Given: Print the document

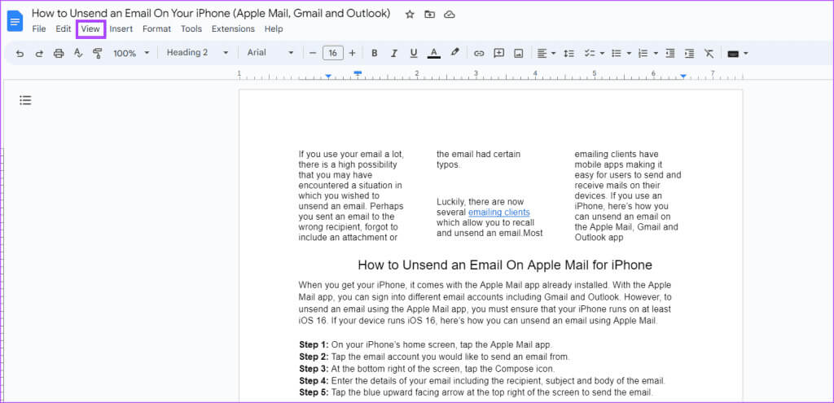Looking at the screenshot, I should click(59, 53).
